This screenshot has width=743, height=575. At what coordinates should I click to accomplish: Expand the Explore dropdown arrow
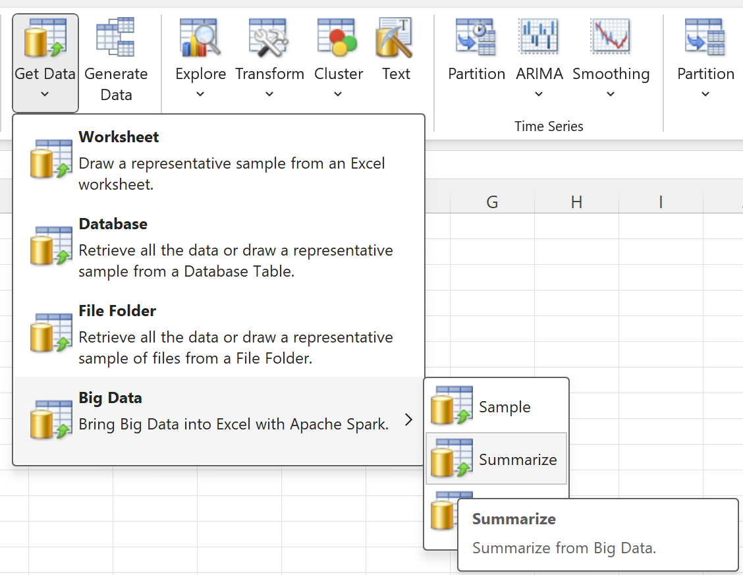click(200, 94)
